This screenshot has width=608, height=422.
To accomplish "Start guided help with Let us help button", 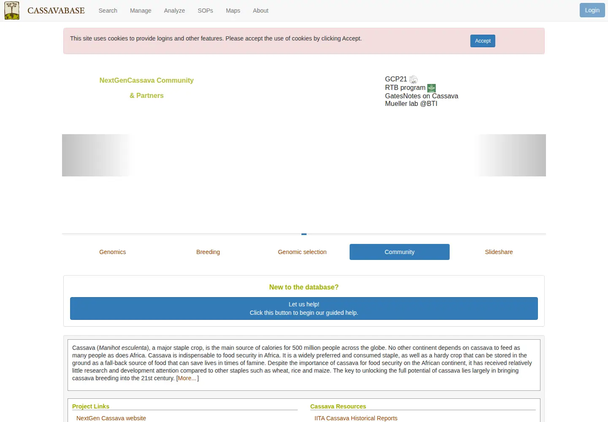I will click(304, 308).
